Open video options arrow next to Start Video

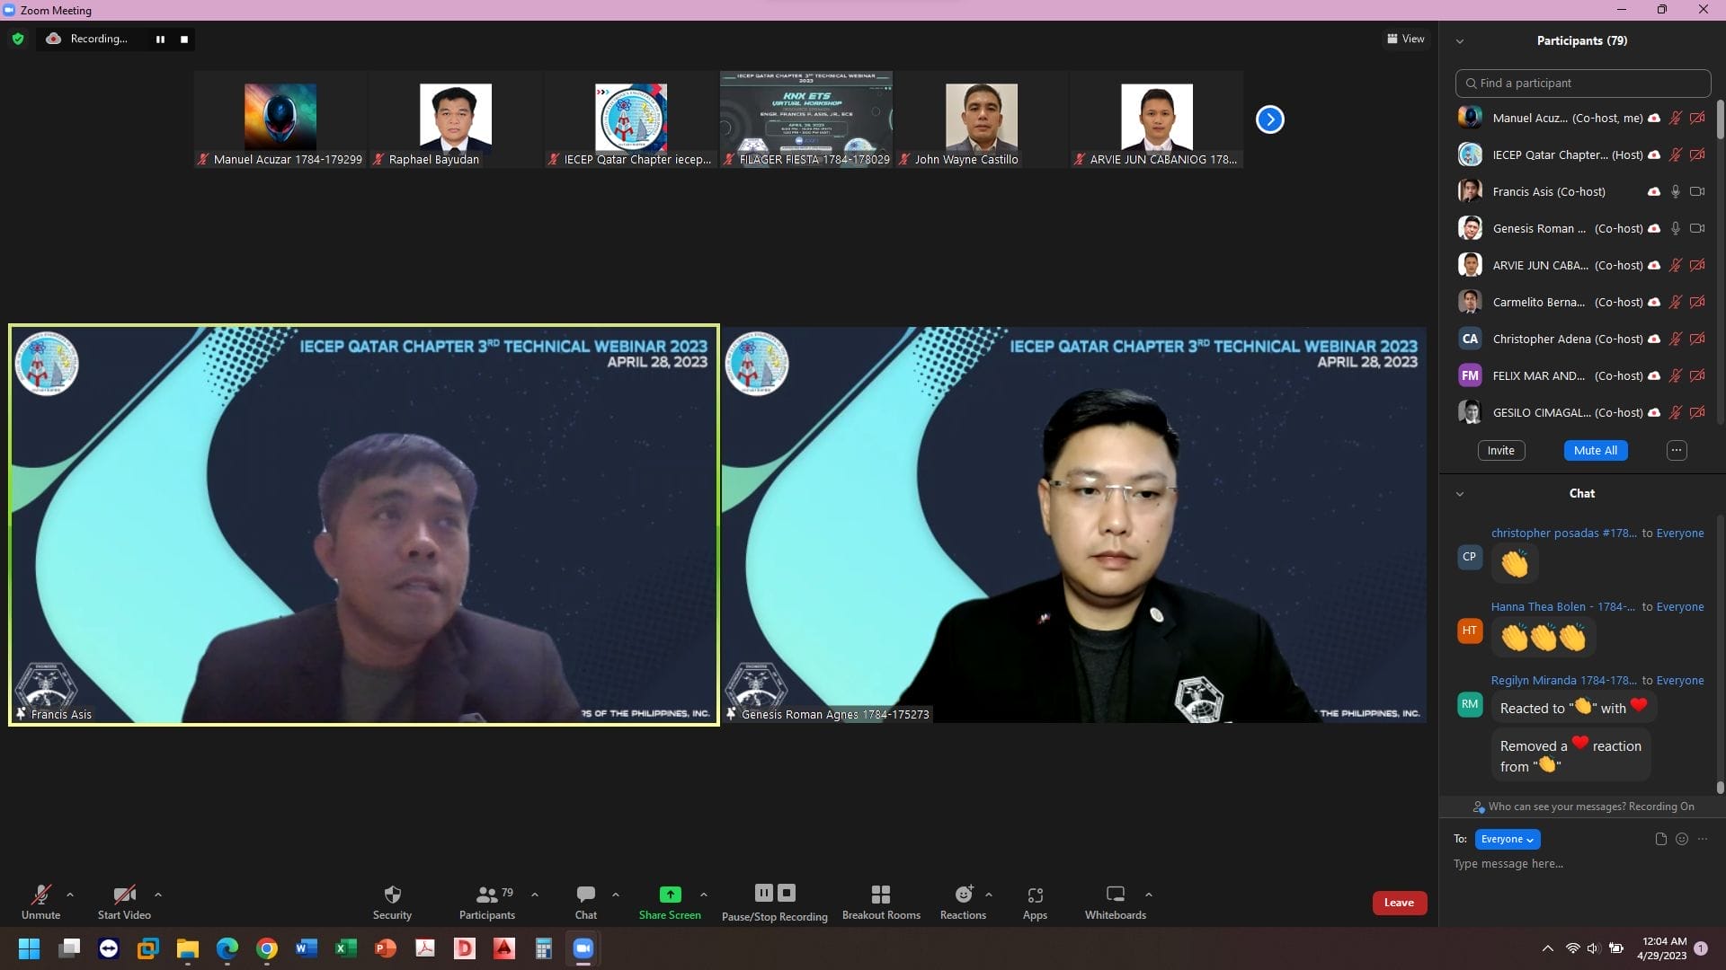pos(158,895)
